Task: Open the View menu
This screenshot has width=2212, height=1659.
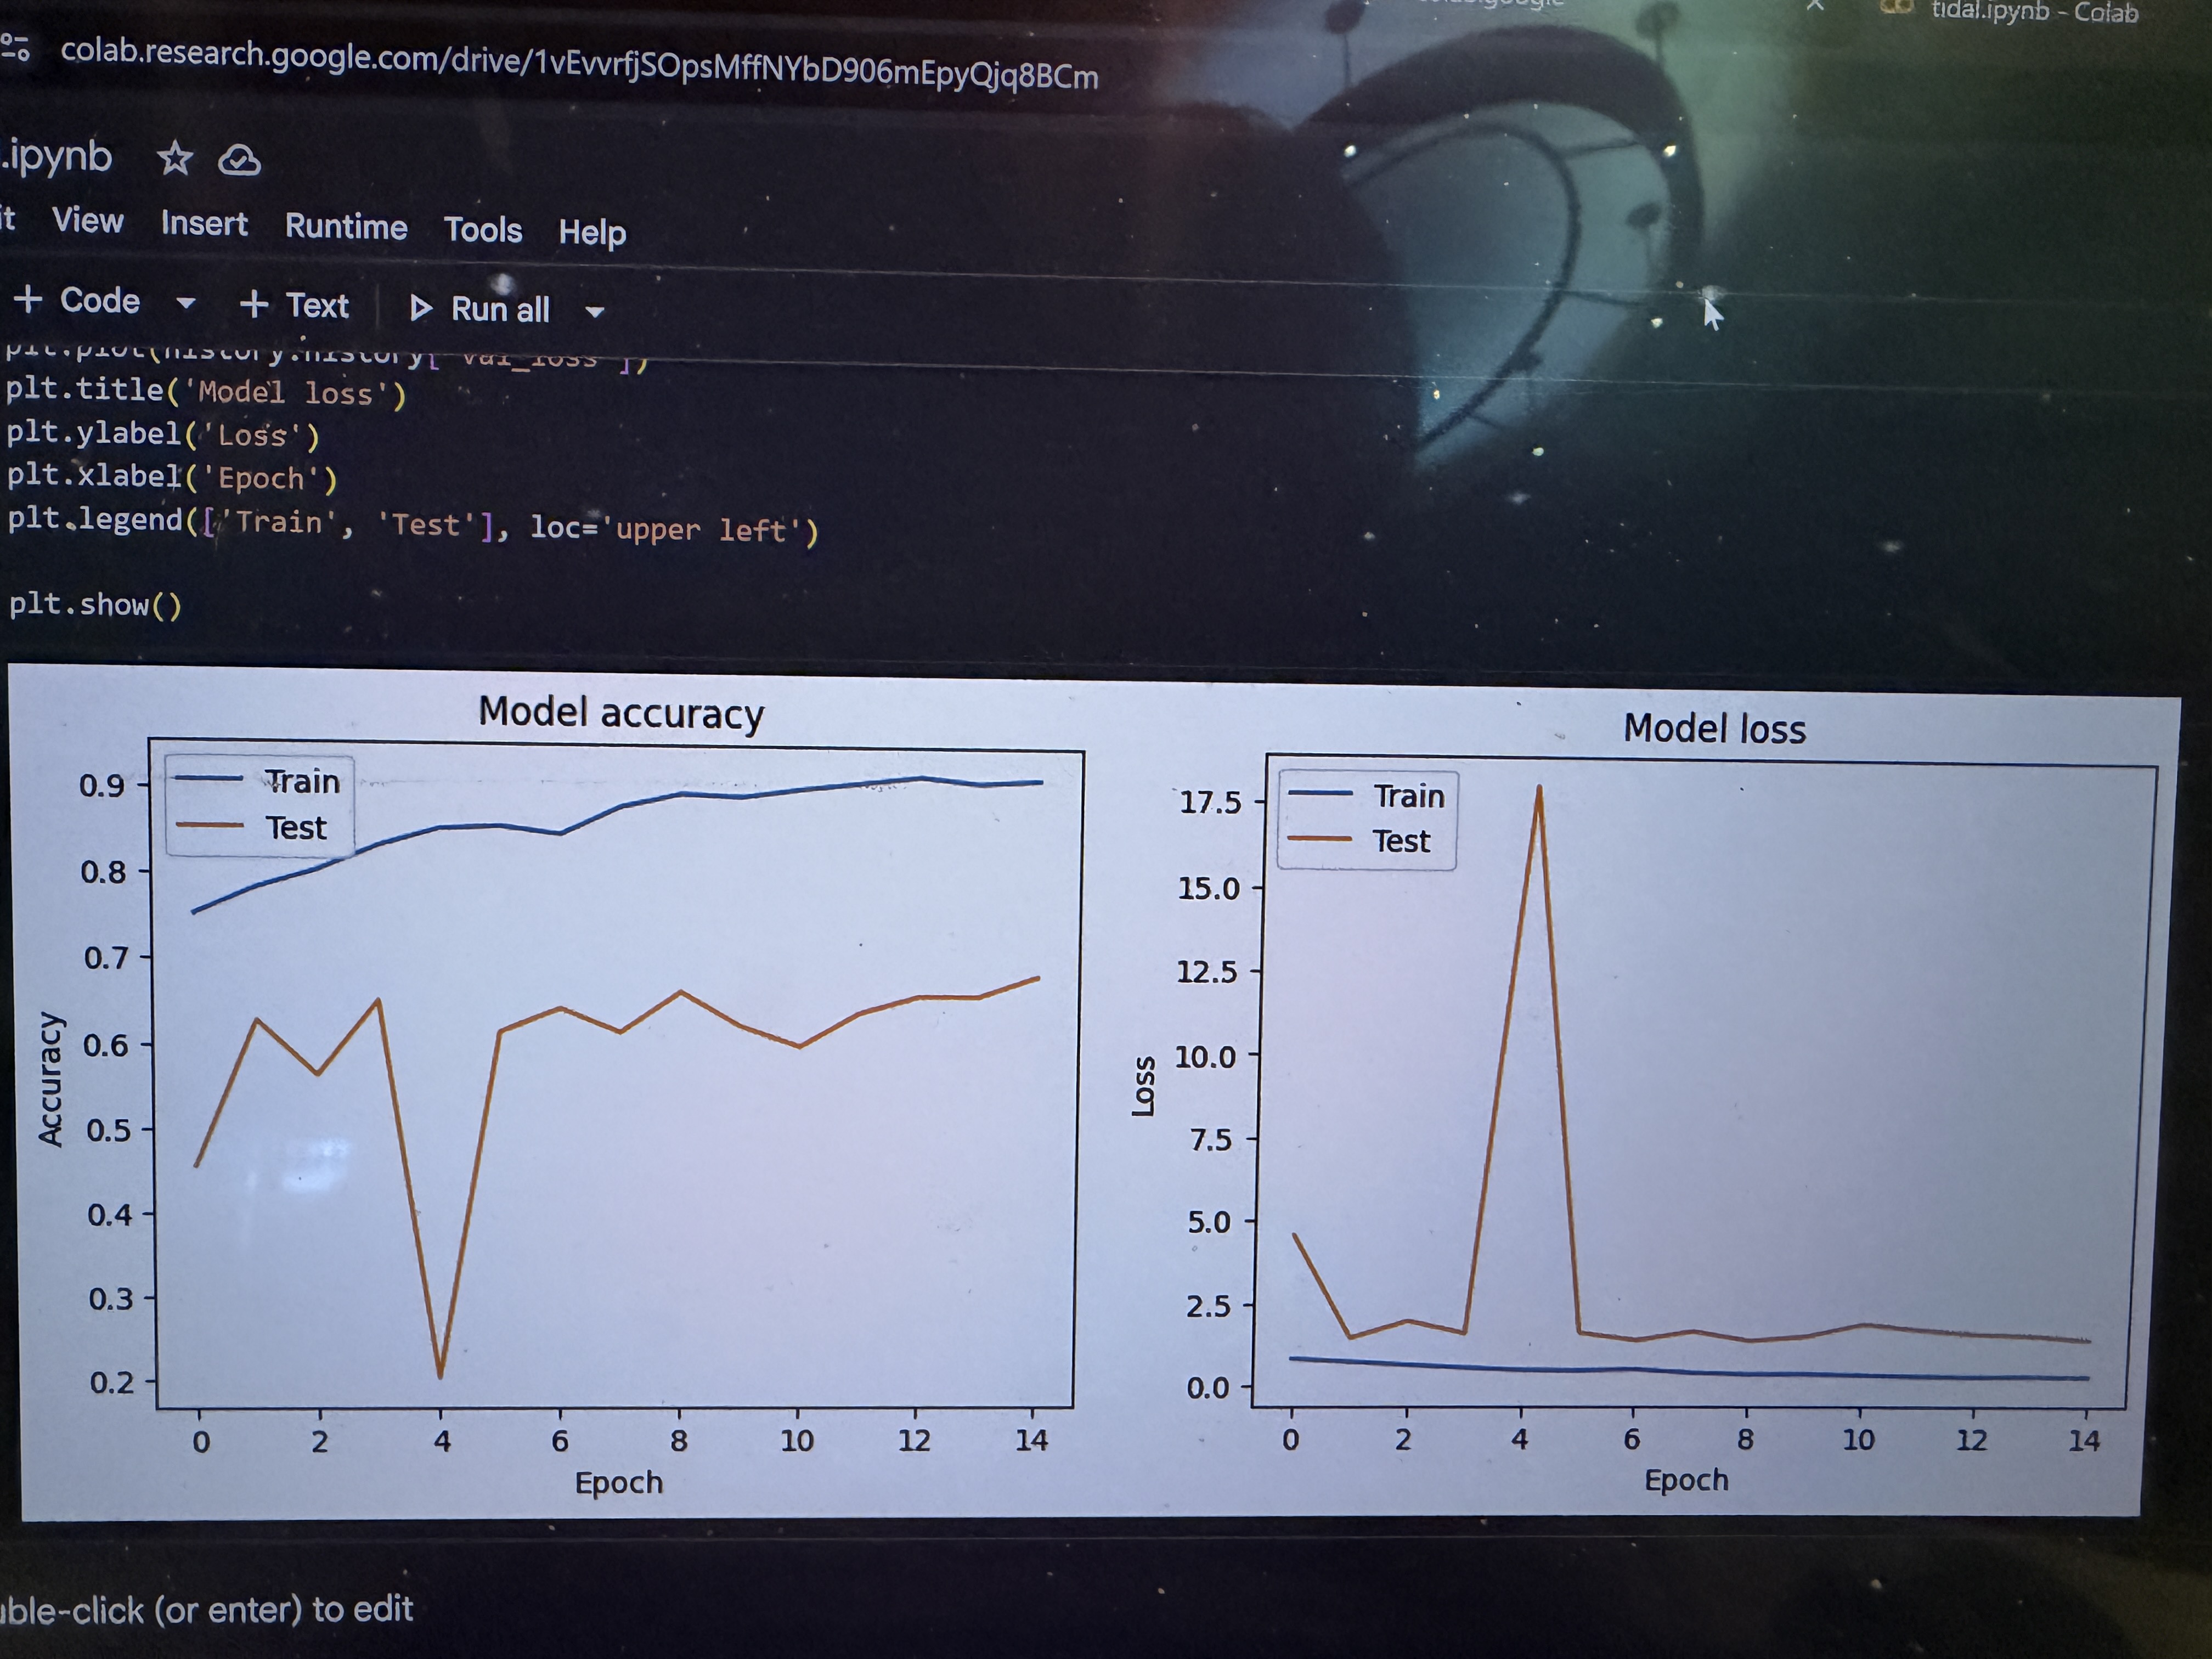Action: 88,220
